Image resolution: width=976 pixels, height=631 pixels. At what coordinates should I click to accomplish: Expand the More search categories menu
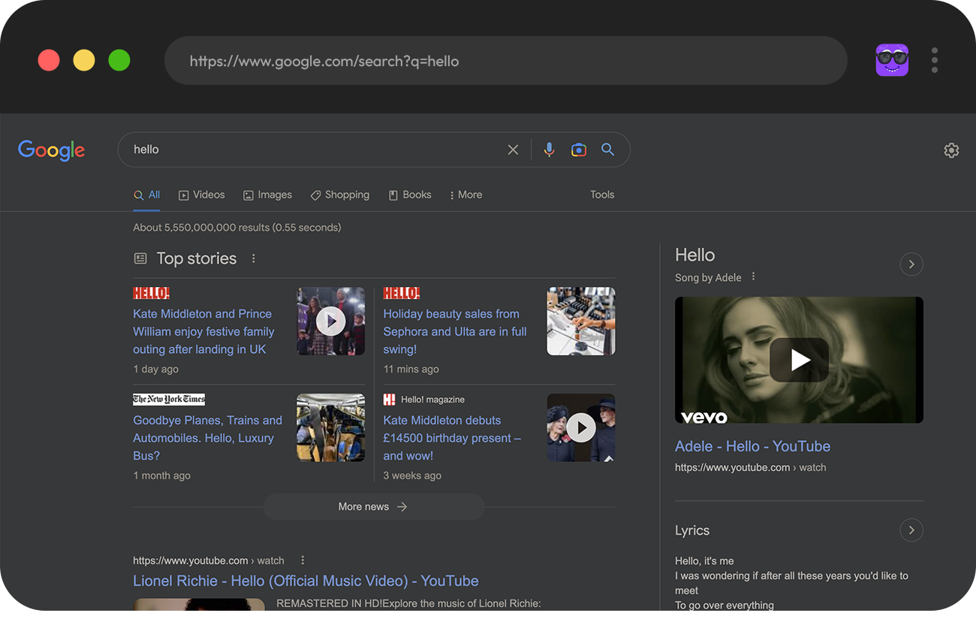465,195
